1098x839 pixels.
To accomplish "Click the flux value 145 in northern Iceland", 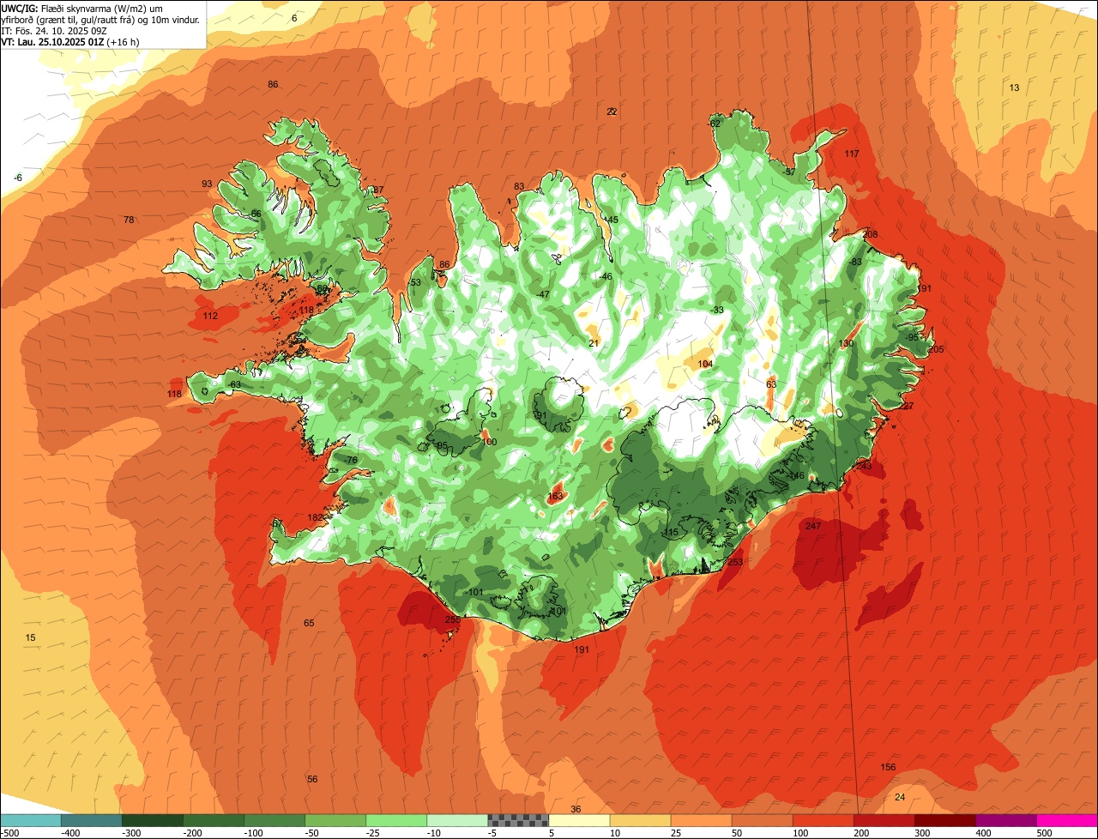I will 611,220.
